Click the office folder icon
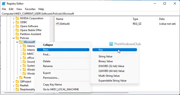Image resolution: width=180 pixels, height=95 pixels. [24, 58]
